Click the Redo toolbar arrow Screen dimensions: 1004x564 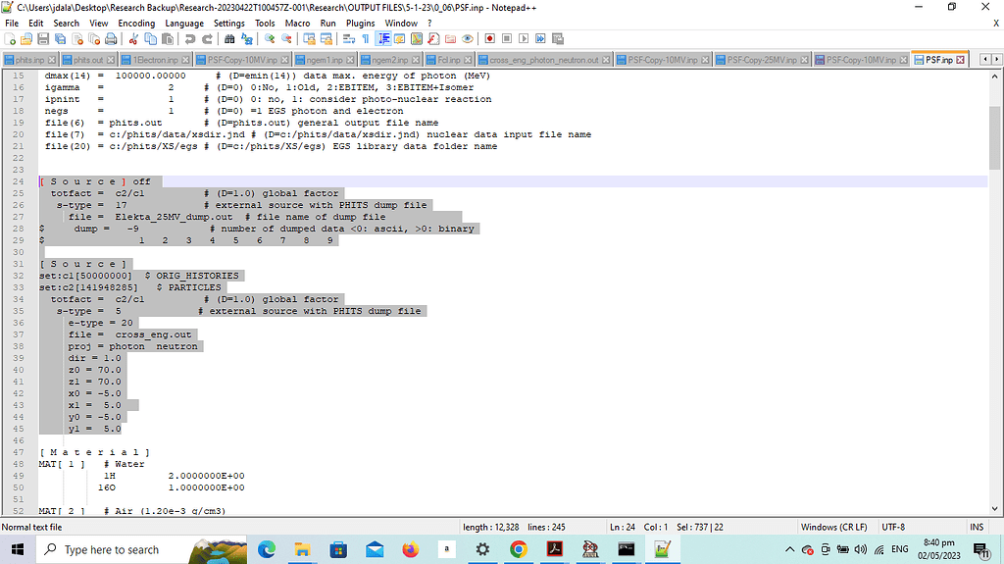click(207, 39)
